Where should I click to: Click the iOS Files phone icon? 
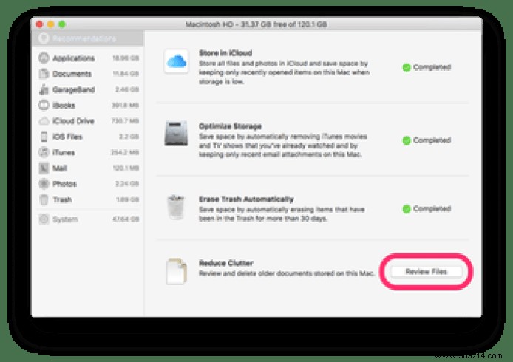pos(44,137)
